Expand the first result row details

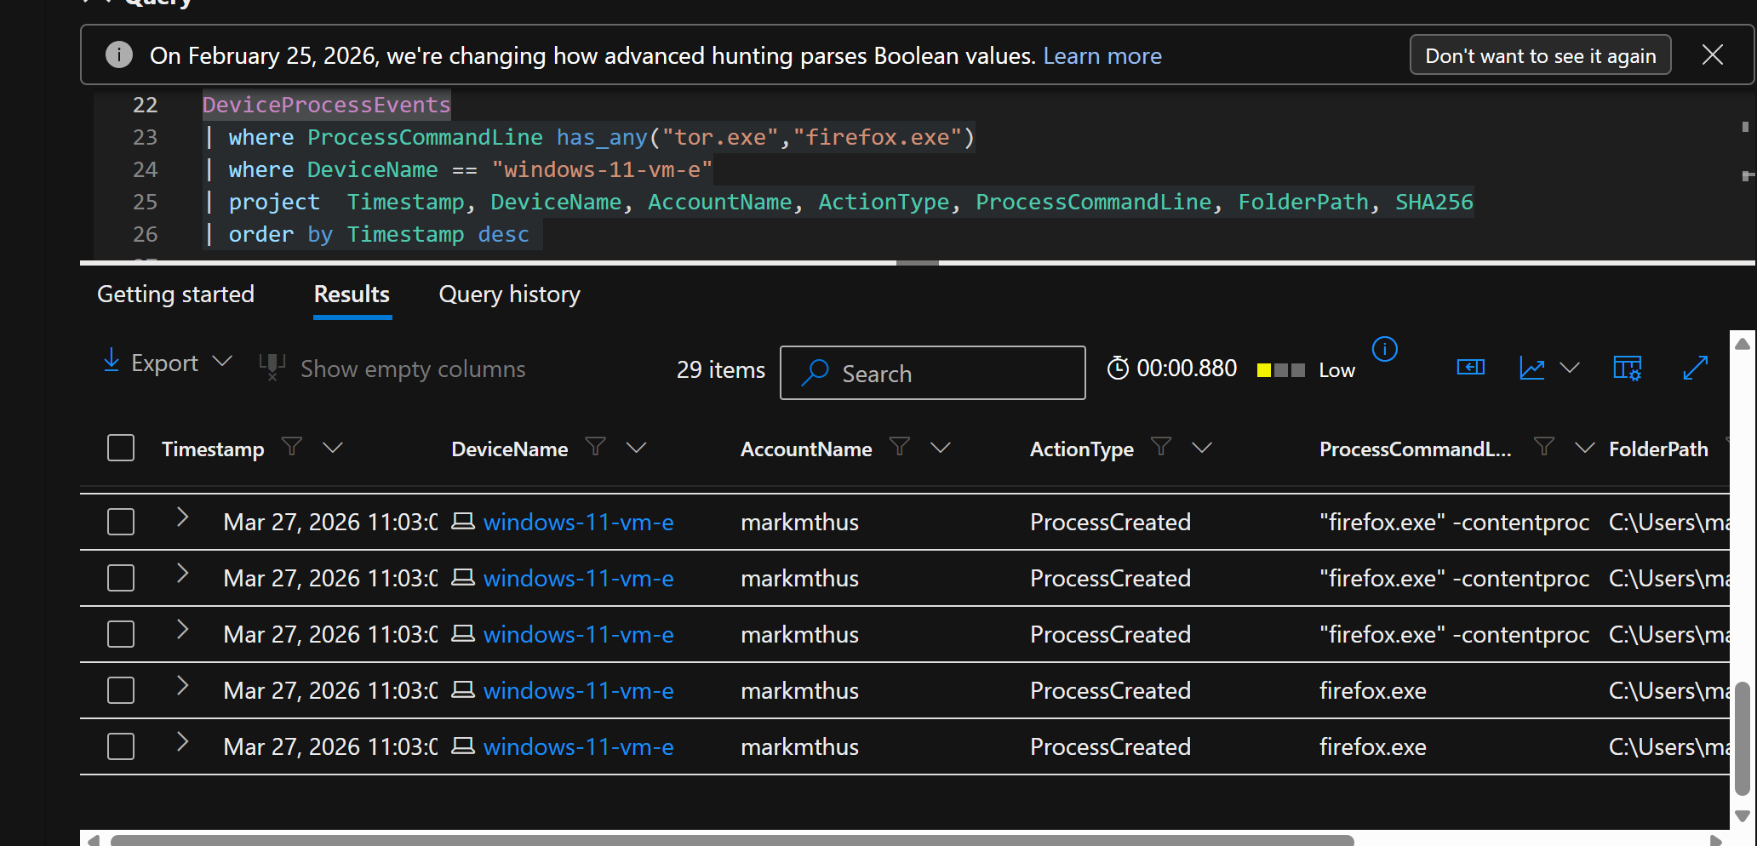[x=182, y=517]
